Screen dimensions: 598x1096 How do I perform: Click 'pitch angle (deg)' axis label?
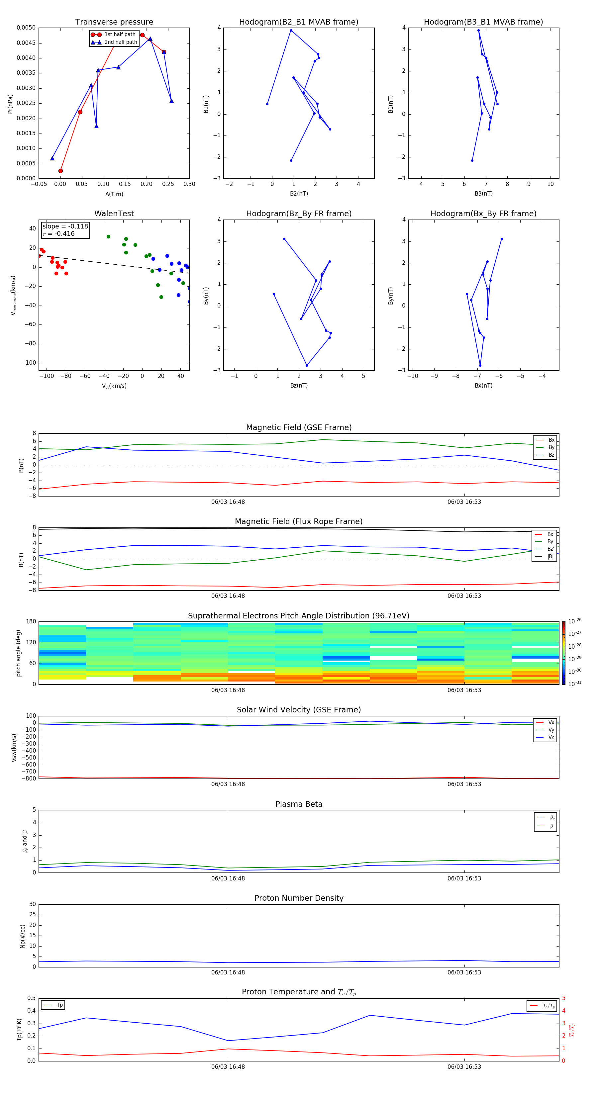pos(18,653)
